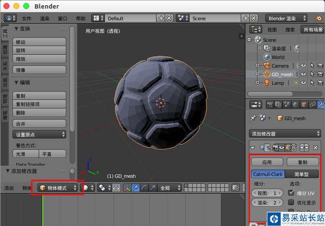
Task: Open the 文件 menu
Action: point(27,19)
